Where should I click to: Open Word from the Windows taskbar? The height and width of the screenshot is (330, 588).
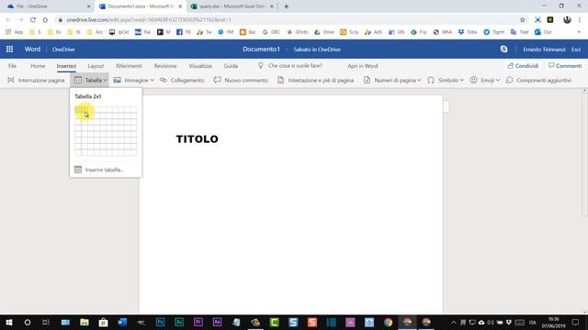pyautogui.click(x=122, y=322)
